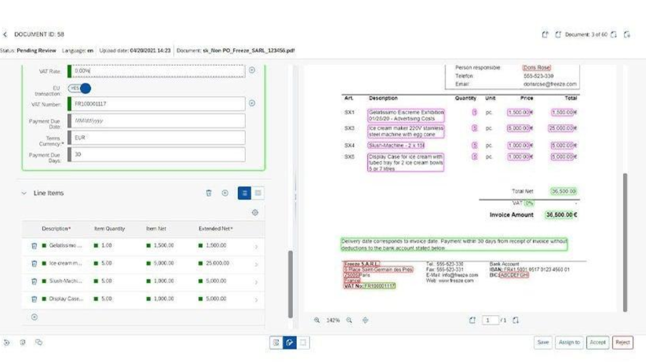Switch line items to list view
Viewport: 646px width, 362px height.
[245, 193]
